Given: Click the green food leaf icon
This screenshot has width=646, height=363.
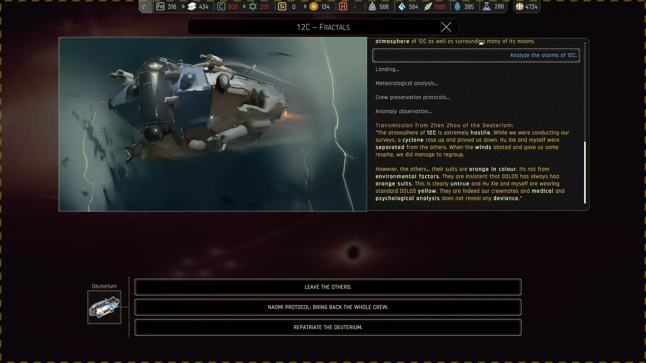Looking at the screenshot, I should tap(428, 6).
